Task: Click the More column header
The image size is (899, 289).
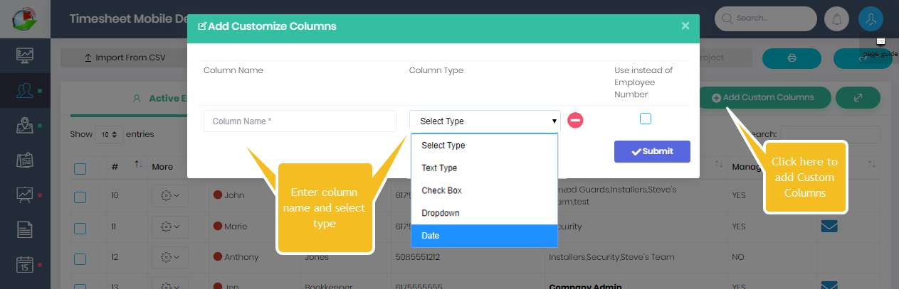Action: pyautogui.click(x=162, y=167)
